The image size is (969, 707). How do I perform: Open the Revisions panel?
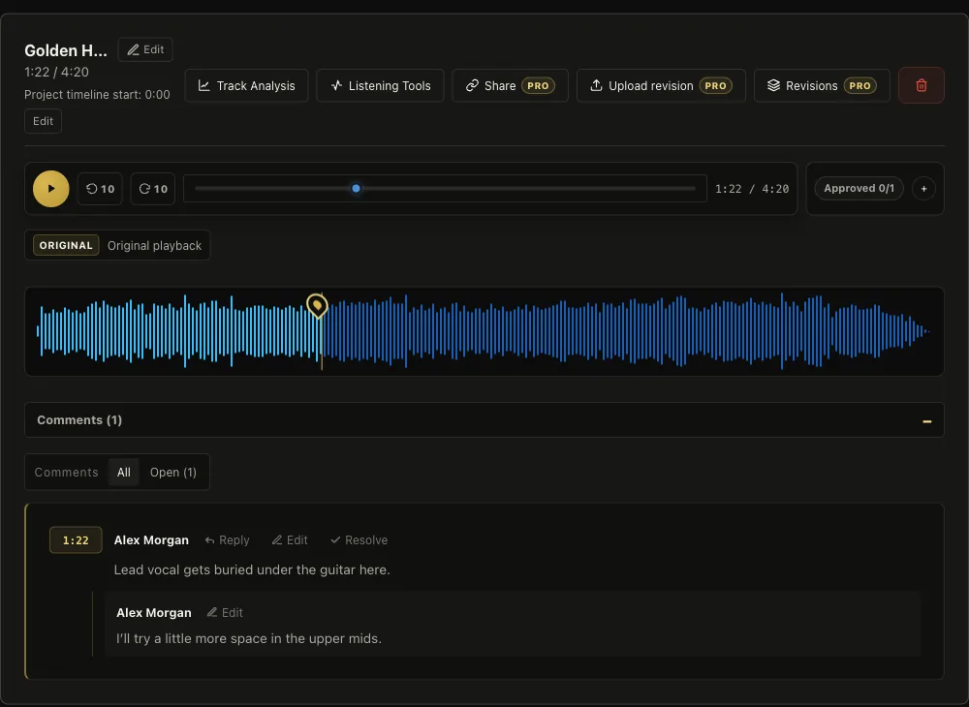coord(822,86)
